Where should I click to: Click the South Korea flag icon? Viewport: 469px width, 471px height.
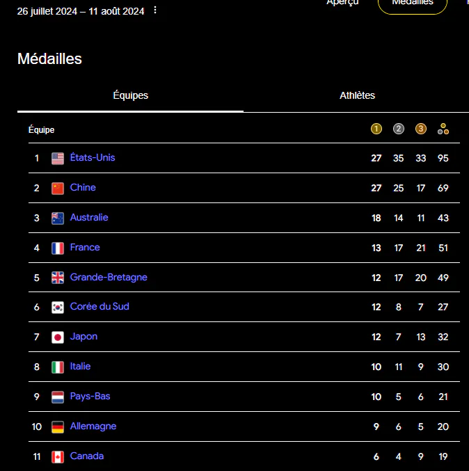point(58,308)
